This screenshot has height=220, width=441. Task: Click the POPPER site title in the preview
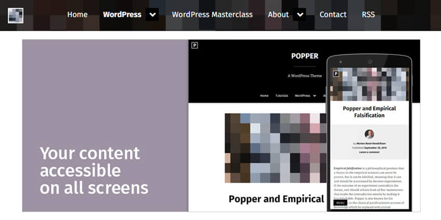(305, 56)
